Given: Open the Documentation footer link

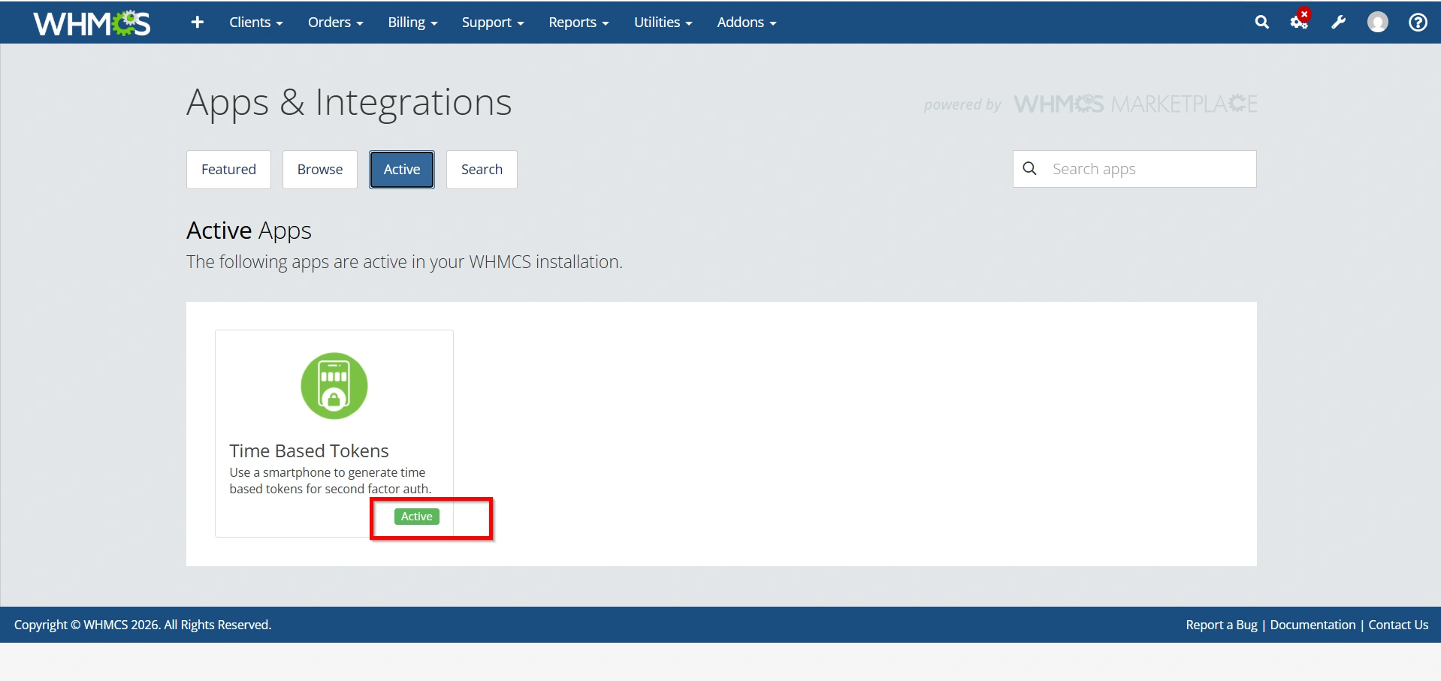Looking at the screenshot, I should [1313, 625].
